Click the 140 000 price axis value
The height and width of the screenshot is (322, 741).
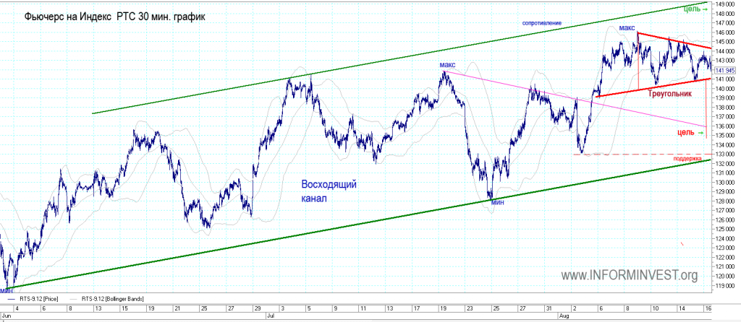pyautogui.click(x=725, y=88)
